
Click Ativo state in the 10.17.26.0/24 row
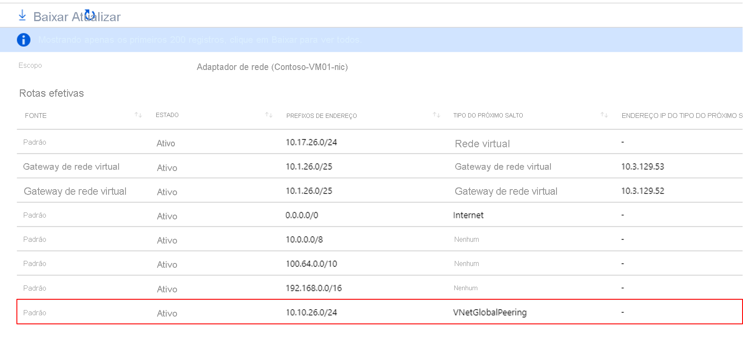pos(166,143)
